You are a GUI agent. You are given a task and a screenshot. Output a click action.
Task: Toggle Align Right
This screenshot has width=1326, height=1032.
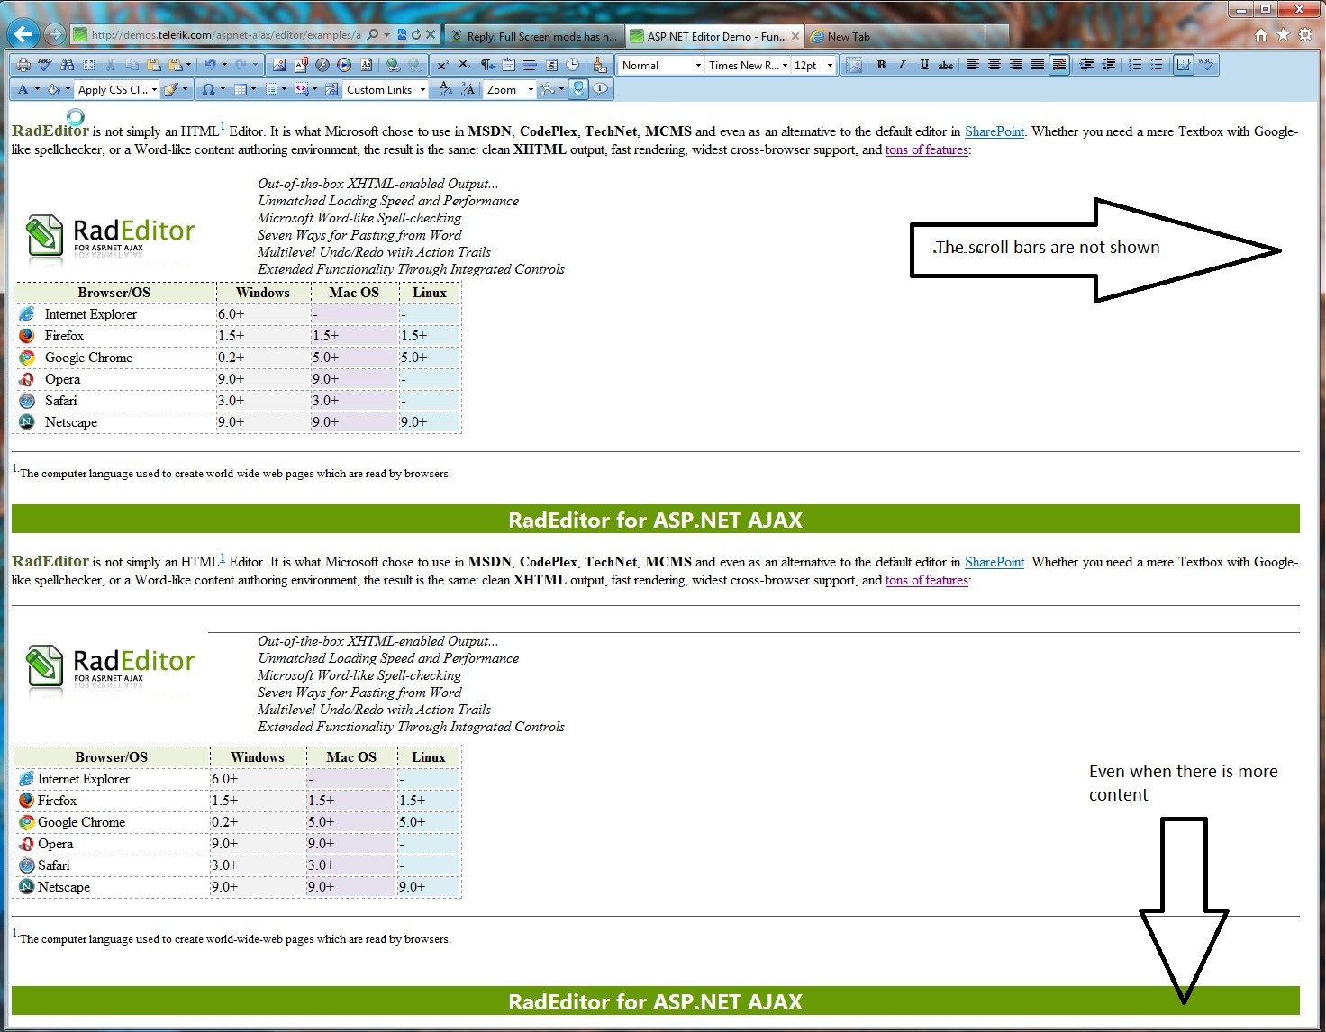[1016, 65]
